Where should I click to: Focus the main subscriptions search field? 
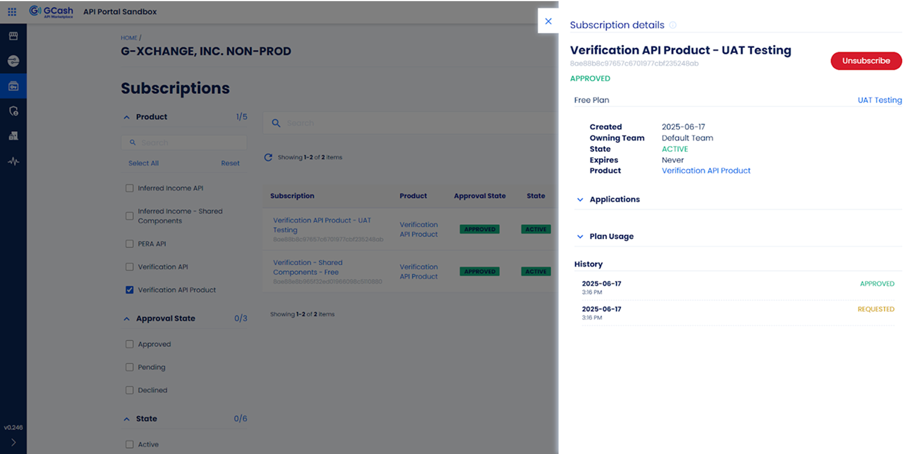point(409,123)
